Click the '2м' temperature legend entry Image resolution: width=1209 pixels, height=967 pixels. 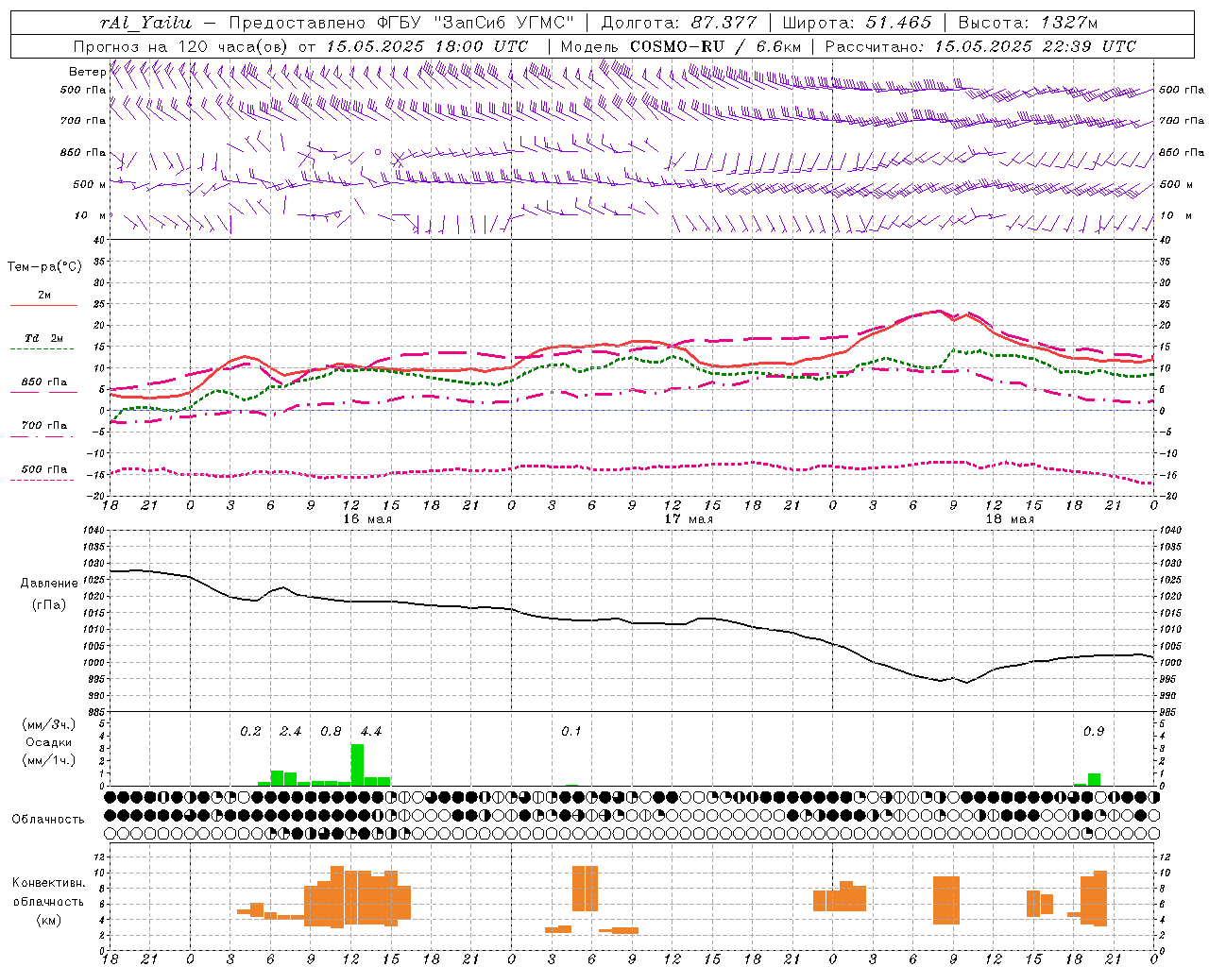[x=44, y=296]
